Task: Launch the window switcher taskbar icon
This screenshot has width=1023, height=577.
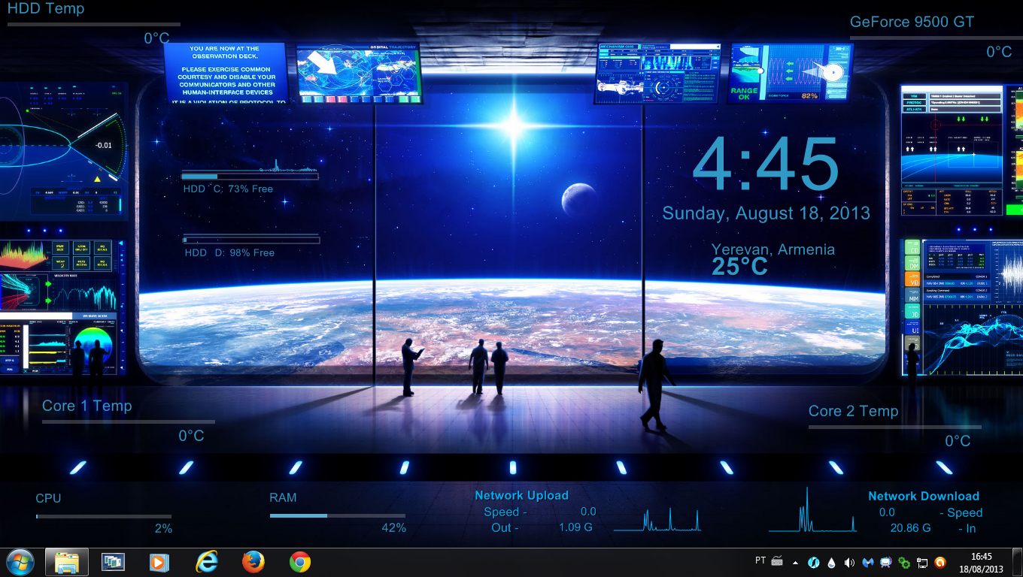Action: (x=114, y=562)
